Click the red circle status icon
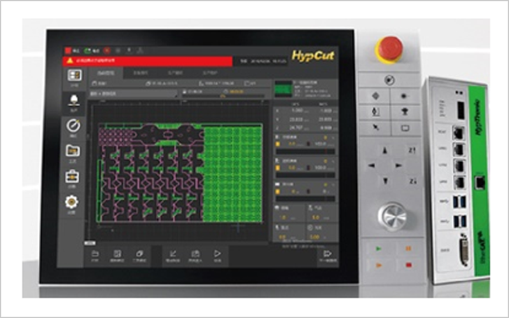The image size is (509, 318). click(x=107, y=51)
